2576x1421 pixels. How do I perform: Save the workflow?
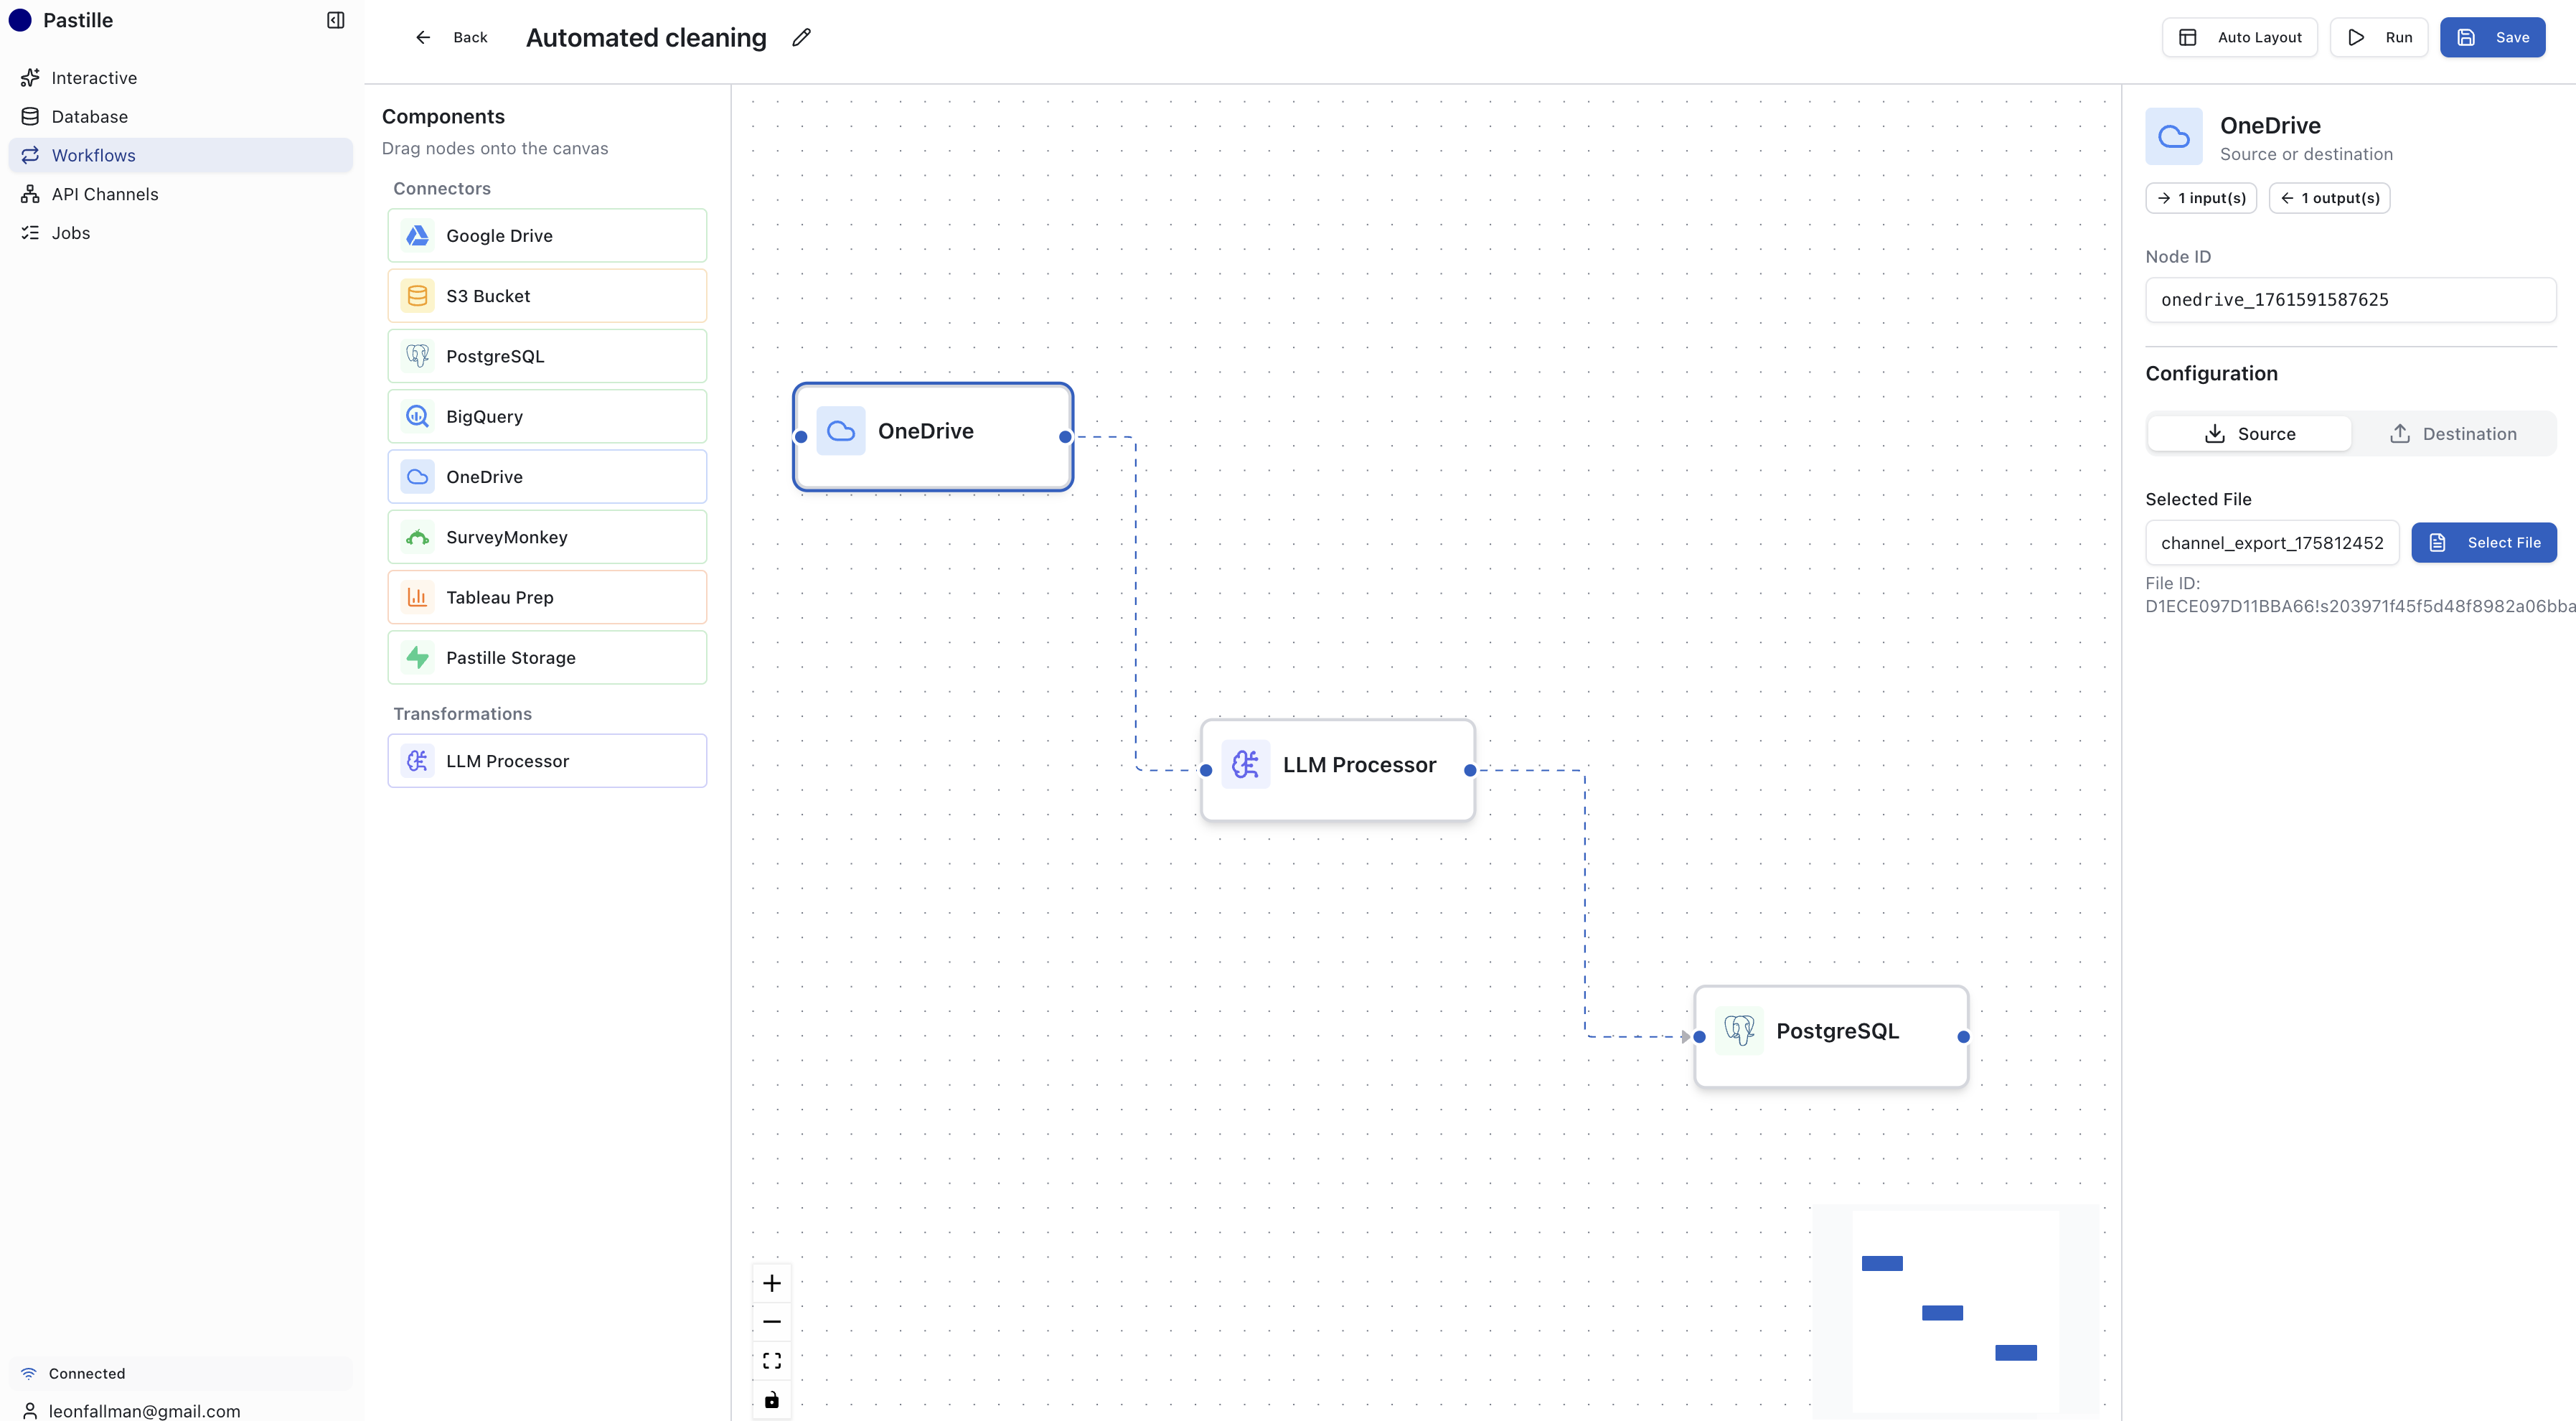point(2491,37)
